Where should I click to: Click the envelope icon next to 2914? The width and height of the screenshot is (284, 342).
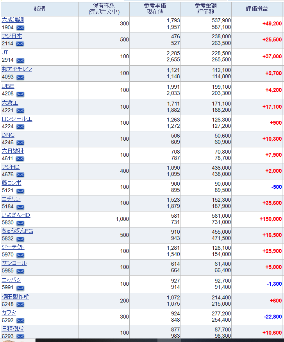coord(20,60)
